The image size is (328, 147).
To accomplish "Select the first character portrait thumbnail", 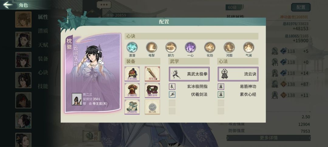I will click(x=23, y=20).
